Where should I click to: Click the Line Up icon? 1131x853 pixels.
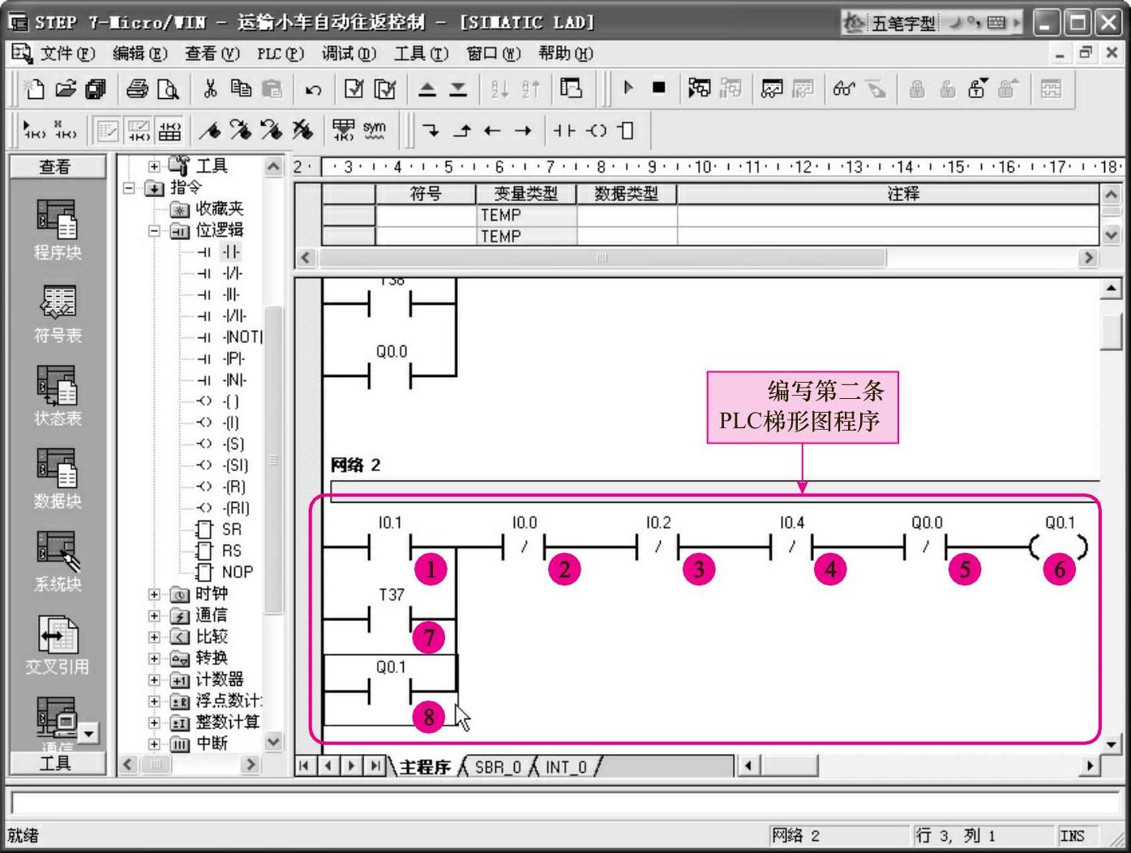[x=462, y=131]
